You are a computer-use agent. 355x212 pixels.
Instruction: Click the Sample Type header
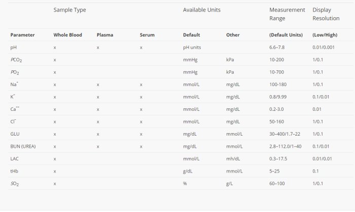[x=69, y=10]
